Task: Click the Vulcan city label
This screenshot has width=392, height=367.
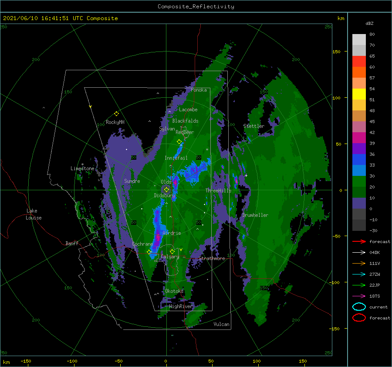Action: pyautogui.click(x=222, y=324)
